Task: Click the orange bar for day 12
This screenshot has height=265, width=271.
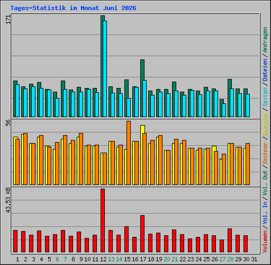Action: coord(105,169)
